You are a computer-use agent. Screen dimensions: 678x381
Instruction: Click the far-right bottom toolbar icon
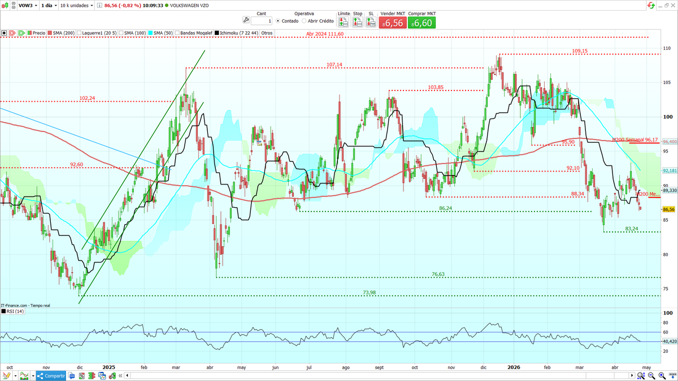coord(673,375)
